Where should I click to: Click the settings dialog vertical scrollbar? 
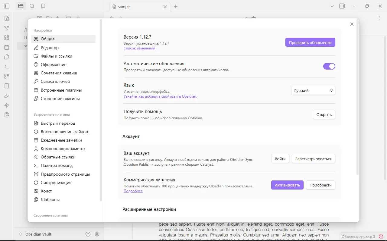[358, 96]
